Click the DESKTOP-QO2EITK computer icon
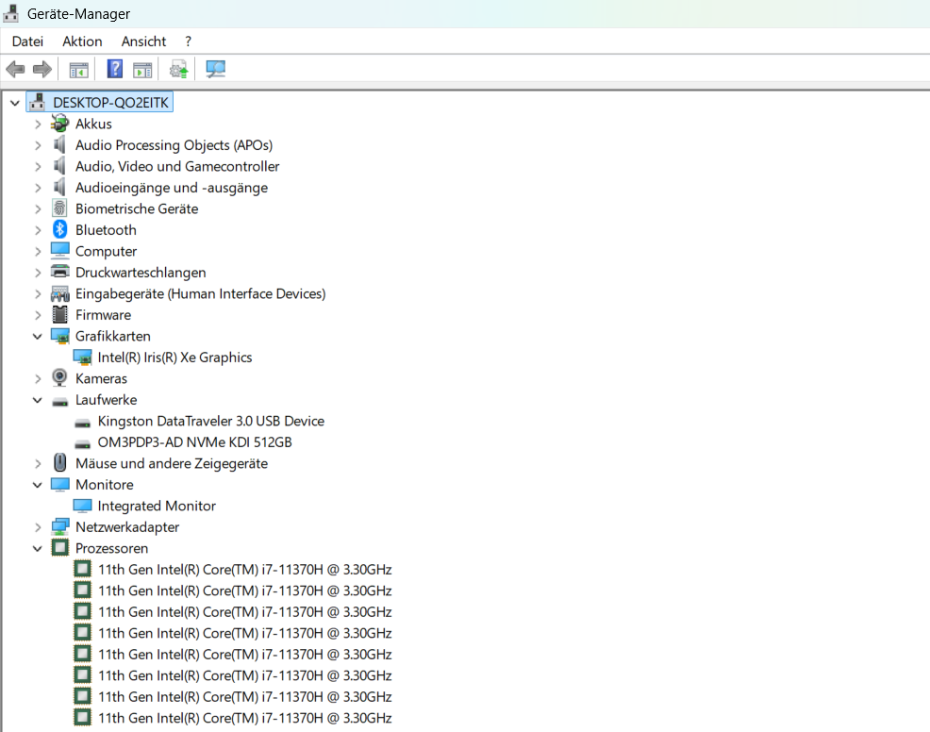This screenshot has height=732, width=930. point(38,102)
